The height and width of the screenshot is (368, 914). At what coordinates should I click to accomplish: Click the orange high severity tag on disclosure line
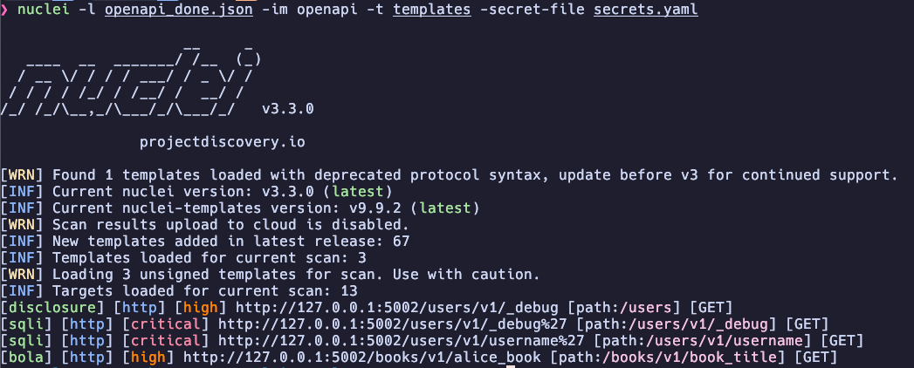201,308
